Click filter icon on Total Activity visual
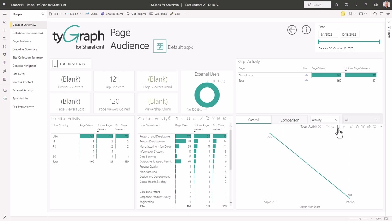This screenshot has height=221, width=392. pos(363,126)
